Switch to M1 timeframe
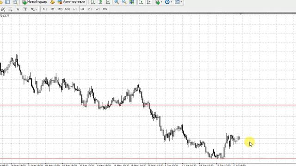 [45, 9]
